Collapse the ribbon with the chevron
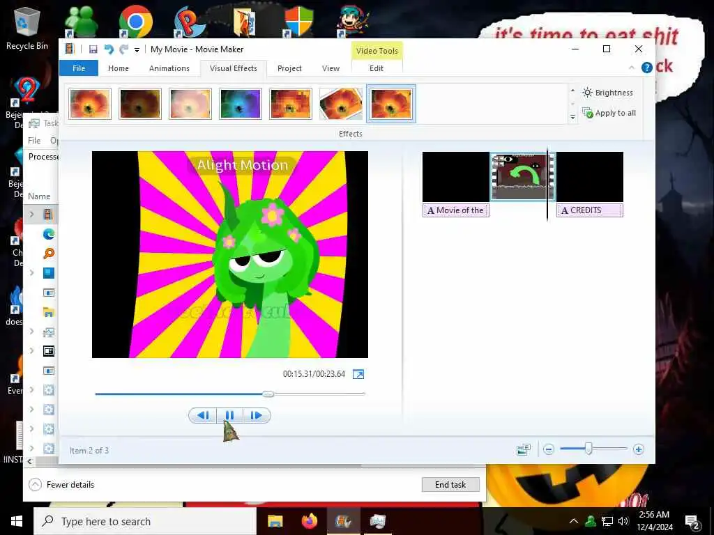The width and height of the screenshot is (714, 535). point(632,68)
